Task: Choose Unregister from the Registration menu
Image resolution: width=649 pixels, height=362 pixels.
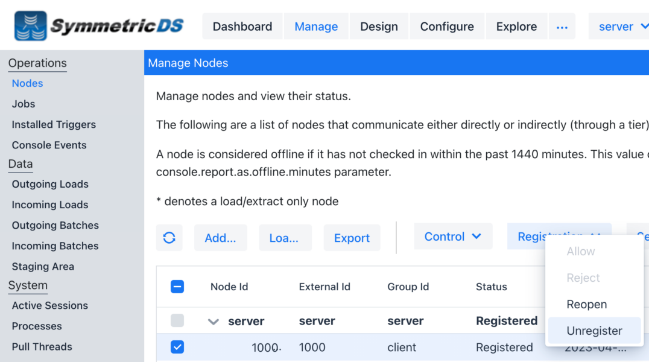Action: pos(594,331)
